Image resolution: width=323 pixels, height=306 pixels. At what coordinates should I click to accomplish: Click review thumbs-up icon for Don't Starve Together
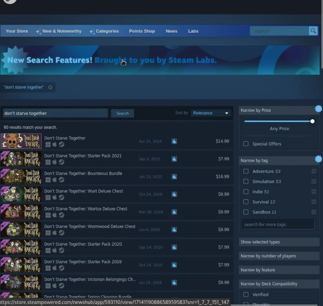(x=174, y=141)
